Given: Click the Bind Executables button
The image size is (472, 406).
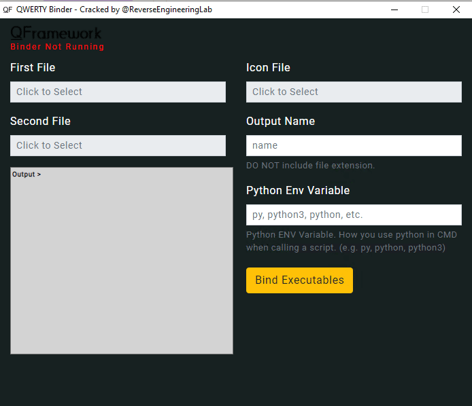Looking at the screenshot, I should (x=299, y=280).
